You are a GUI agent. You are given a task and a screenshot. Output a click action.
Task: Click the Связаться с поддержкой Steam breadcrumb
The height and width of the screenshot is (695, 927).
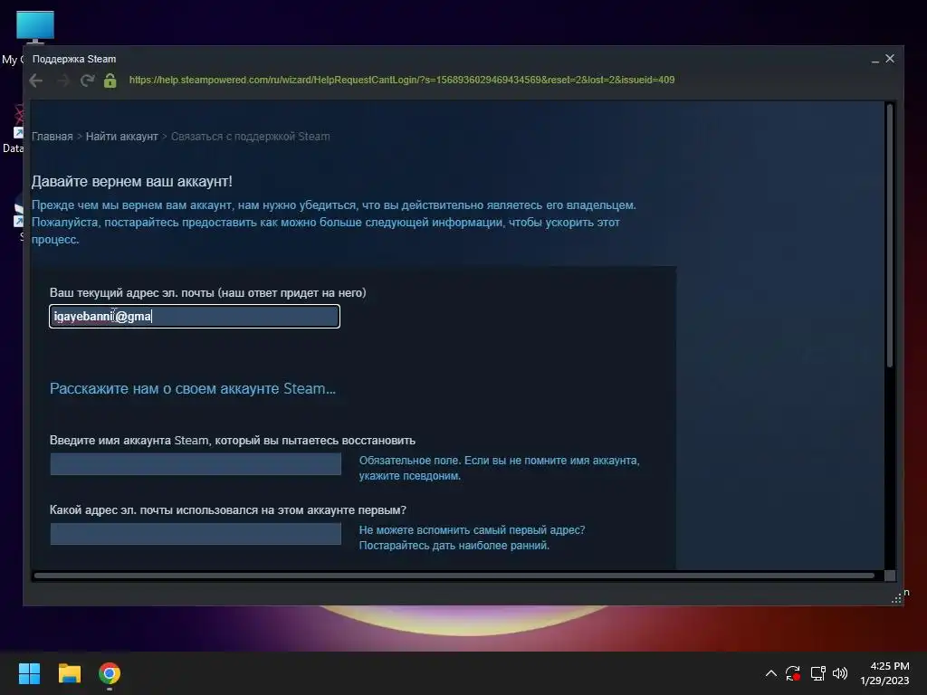pos(250,137)
